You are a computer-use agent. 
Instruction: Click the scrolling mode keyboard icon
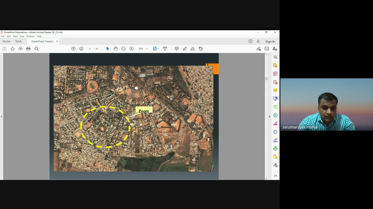point(165,49)
